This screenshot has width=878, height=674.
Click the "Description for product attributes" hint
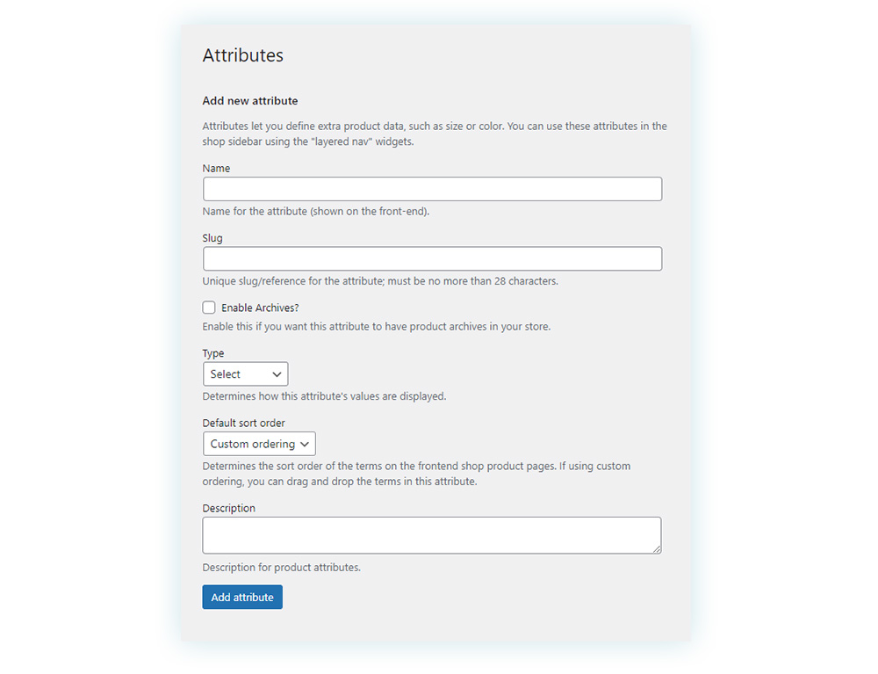[x=281, y=568]
